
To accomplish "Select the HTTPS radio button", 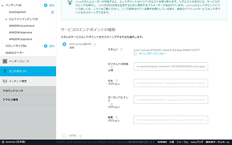I will 64,136.
